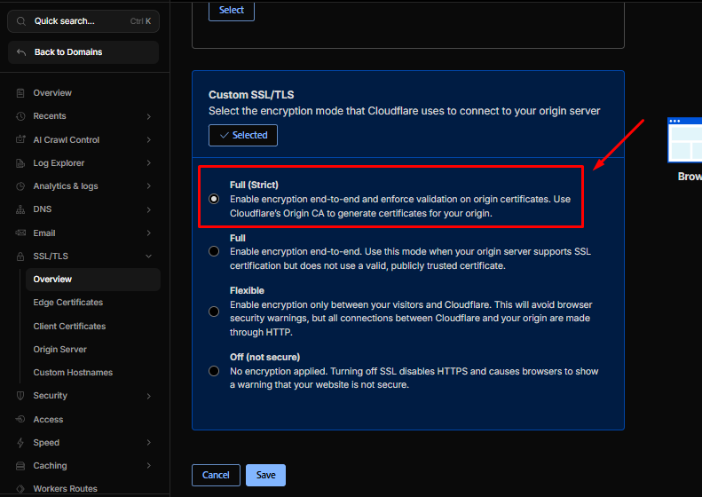Click the Speed lightning bolt icon

coord(20,443)
